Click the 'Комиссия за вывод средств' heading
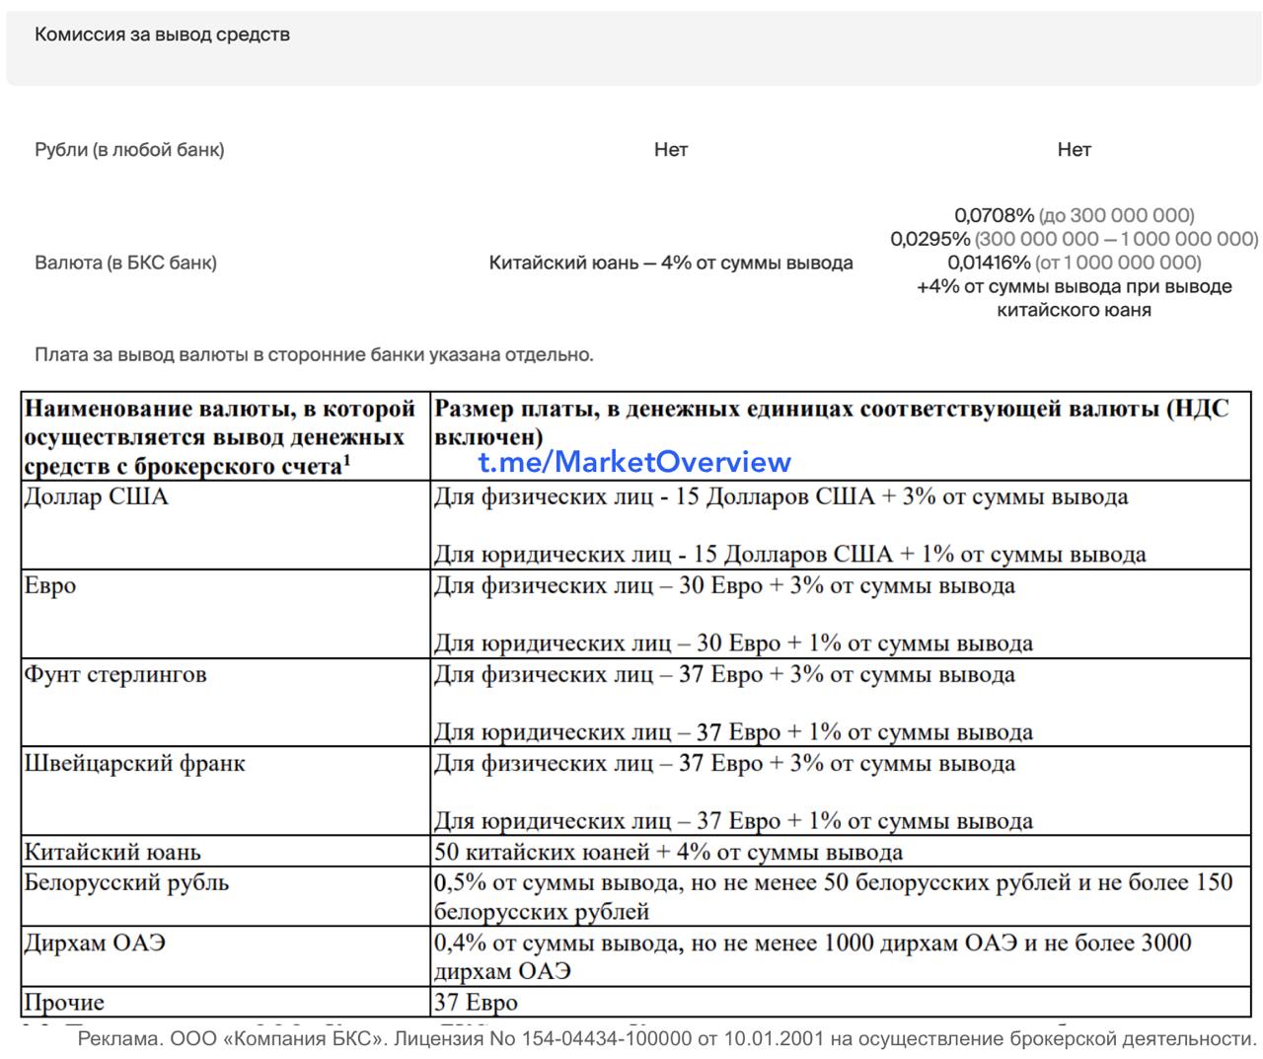1263x1059 pixels. pyautogui.click(x=162, y=35)
